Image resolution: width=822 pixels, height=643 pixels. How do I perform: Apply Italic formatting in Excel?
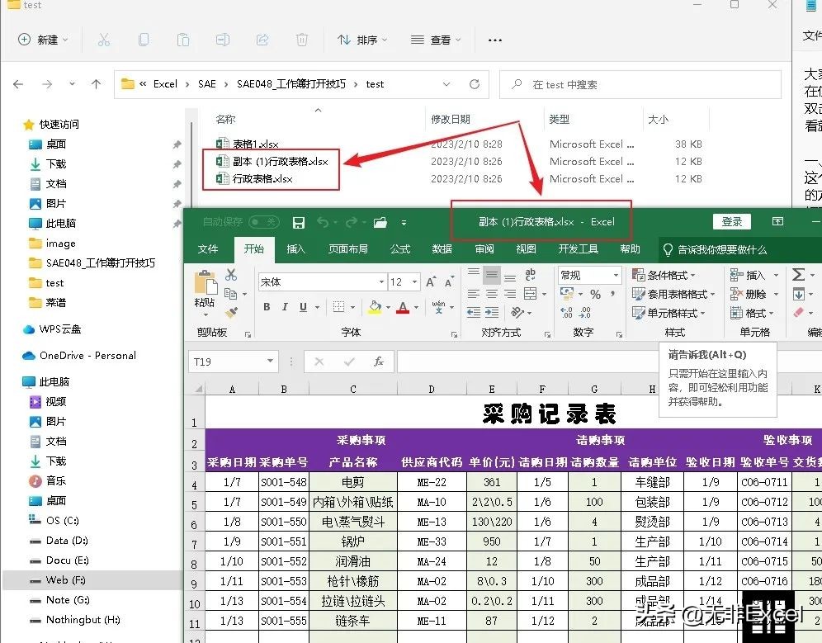click(x=285, y=307)
